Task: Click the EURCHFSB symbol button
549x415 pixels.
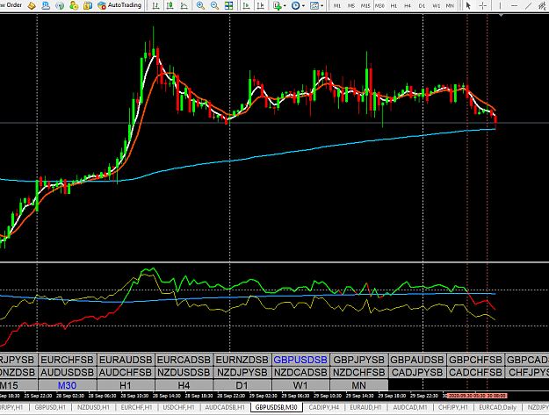Action: pos(68,360)
